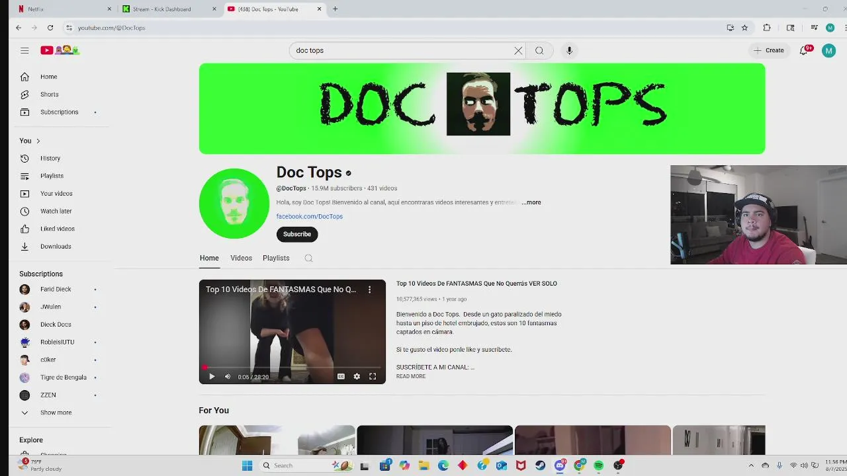Switch to the Videos tab

click(x=241, y=258)
